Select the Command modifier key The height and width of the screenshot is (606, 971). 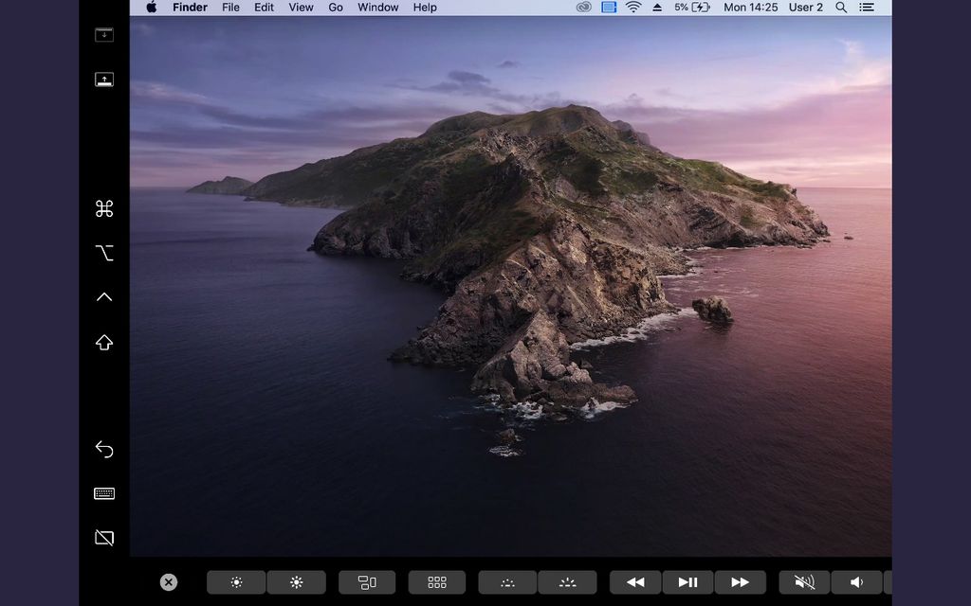104,207
